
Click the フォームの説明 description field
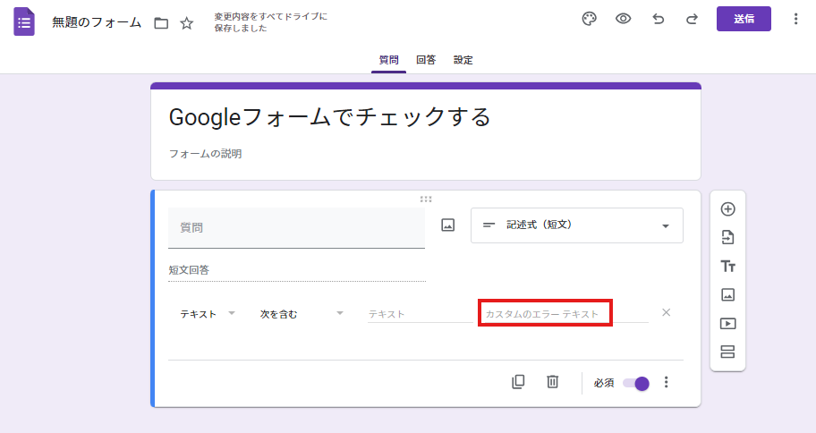coord(205,154)
